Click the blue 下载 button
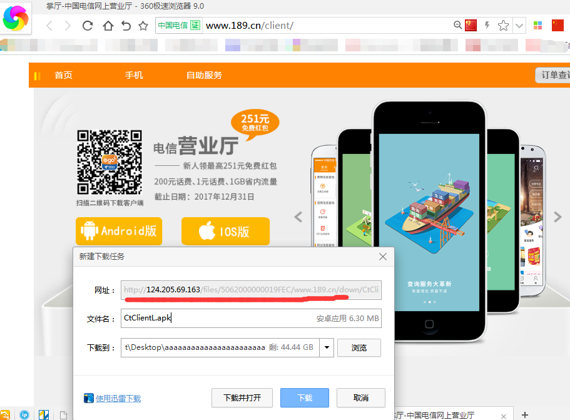 click(305, 398)
